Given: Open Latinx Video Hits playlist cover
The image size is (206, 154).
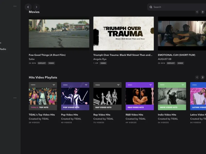Looking at the screenshot, I should 198,96.
